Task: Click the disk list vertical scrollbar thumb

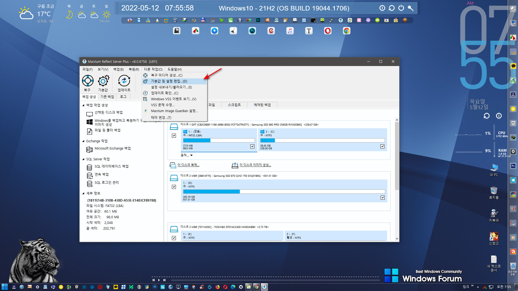Action: [397, 156]
